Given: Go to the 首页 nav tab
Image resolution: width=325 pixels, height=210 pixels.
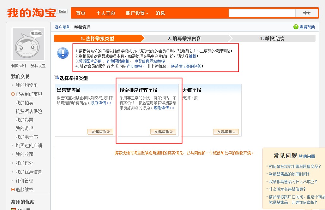Looking at the screenshot, I should [81, 13].
